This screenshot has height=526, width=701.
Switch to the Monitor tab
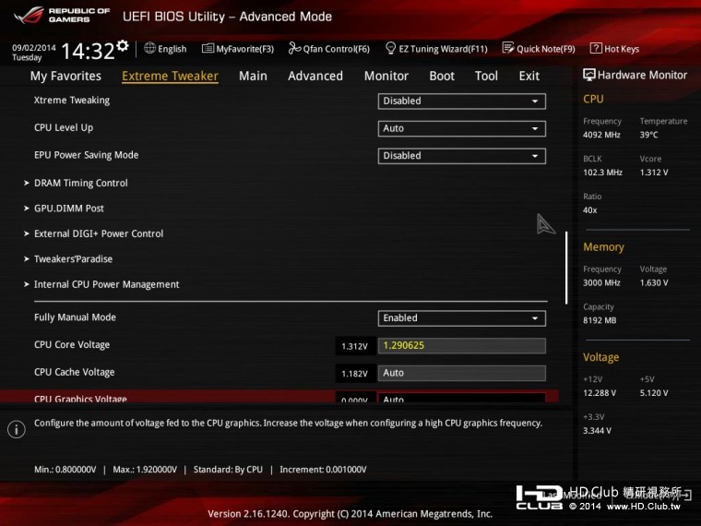pos(386,76)
